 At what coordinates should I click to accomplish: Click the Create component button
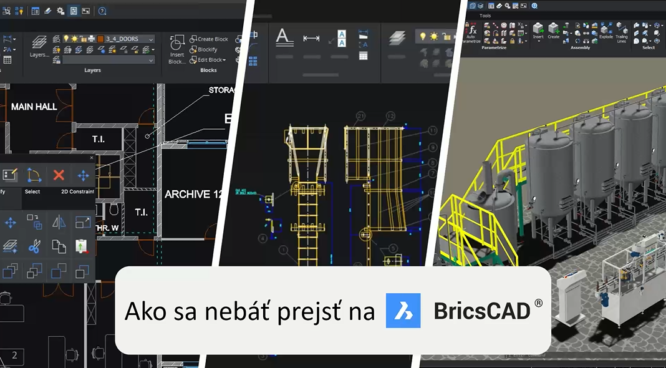(x=554, y=31)
